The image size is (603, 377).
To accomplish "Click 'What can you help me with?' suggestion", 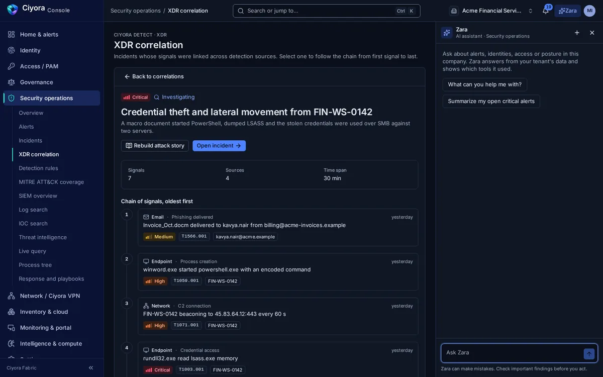I will click(485, 84).
